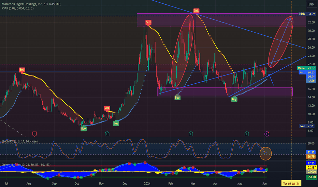
Task: Select the Cipher_B_free indicator legend
Action: coord(26,165)
